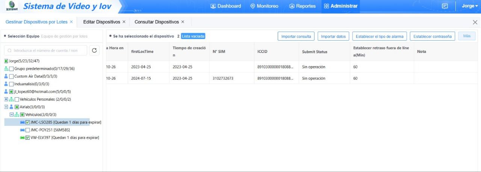Click the user icon next to Custom Air Data
This screenshot has width=481, height=172.
point(6,76)
